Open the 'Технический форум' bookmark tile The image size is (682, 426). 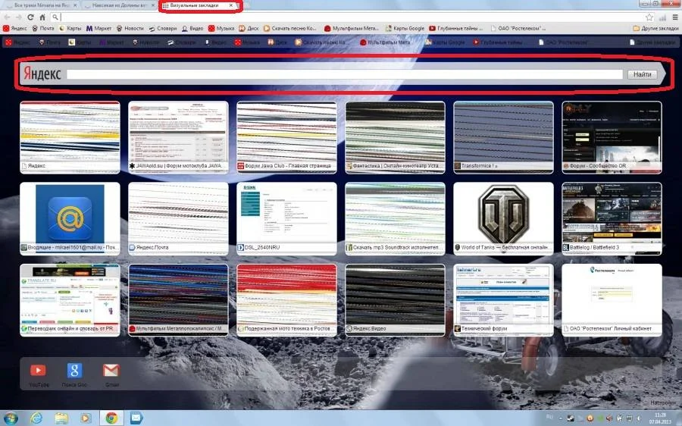(x=503, y=300)
